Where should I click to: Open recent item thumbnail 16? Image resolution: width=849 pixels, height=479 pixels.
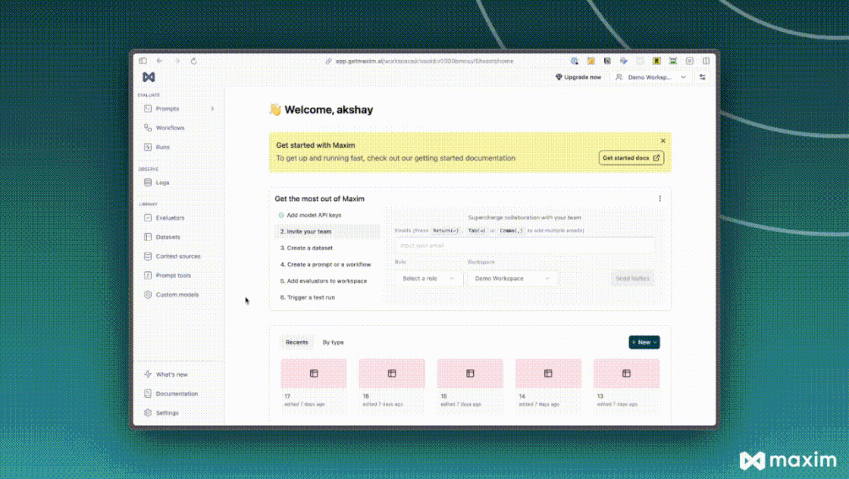392,374
